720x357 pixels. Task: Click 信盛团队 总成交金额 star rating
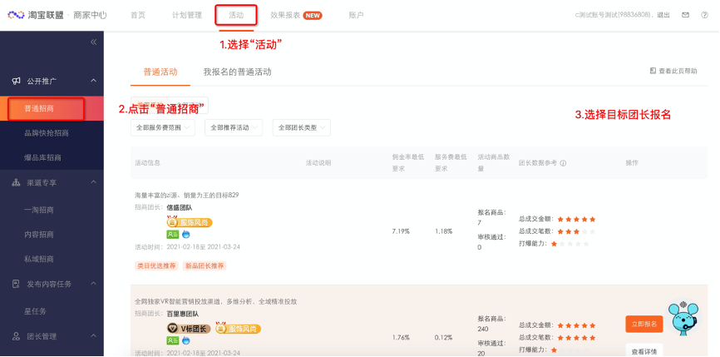click(576, 219)
